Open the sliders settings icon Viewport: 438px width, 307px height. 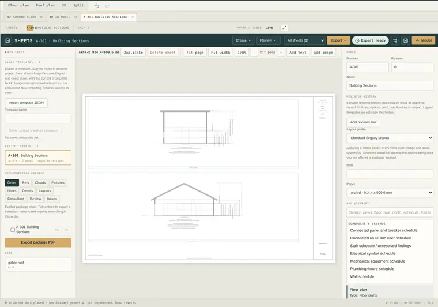tap(395, 40)
